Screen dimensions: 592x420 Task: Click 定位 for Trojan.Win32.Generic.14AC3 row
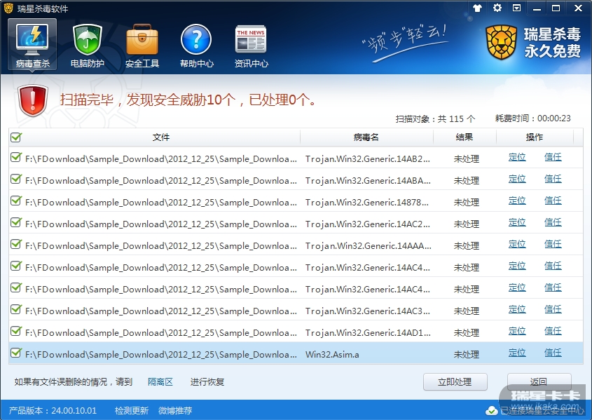tap(517, 309)
